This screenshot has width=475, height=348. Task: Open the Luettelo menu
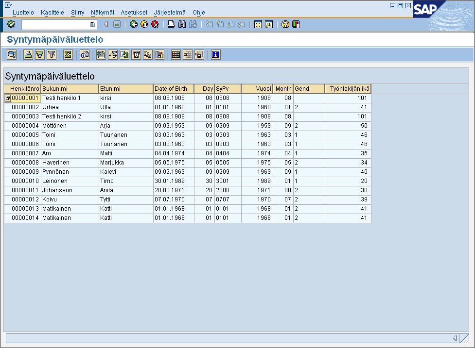click(x=23, y=13)
